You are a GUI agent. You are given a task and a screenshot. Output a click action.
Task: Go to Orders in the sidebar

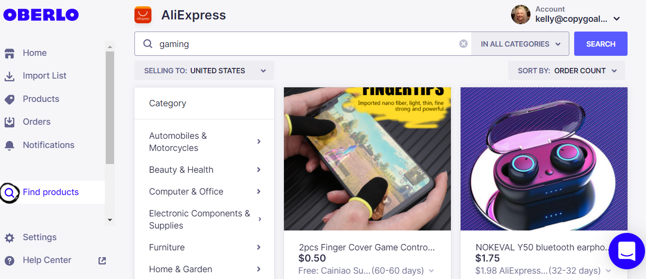(x=36, y=122)
